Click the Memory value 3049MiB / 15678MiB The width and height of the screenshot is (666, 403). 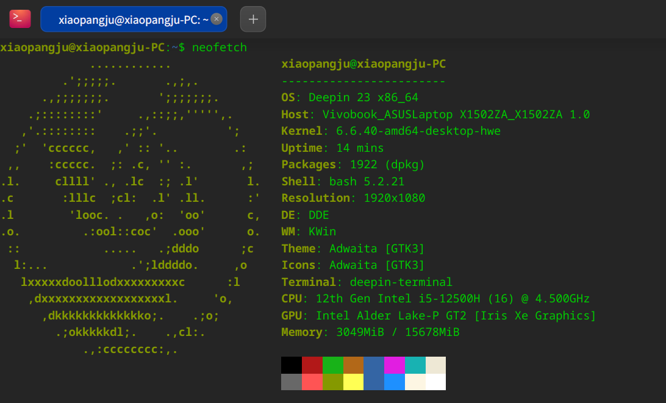pyautogui.click(x=398, y=332)
